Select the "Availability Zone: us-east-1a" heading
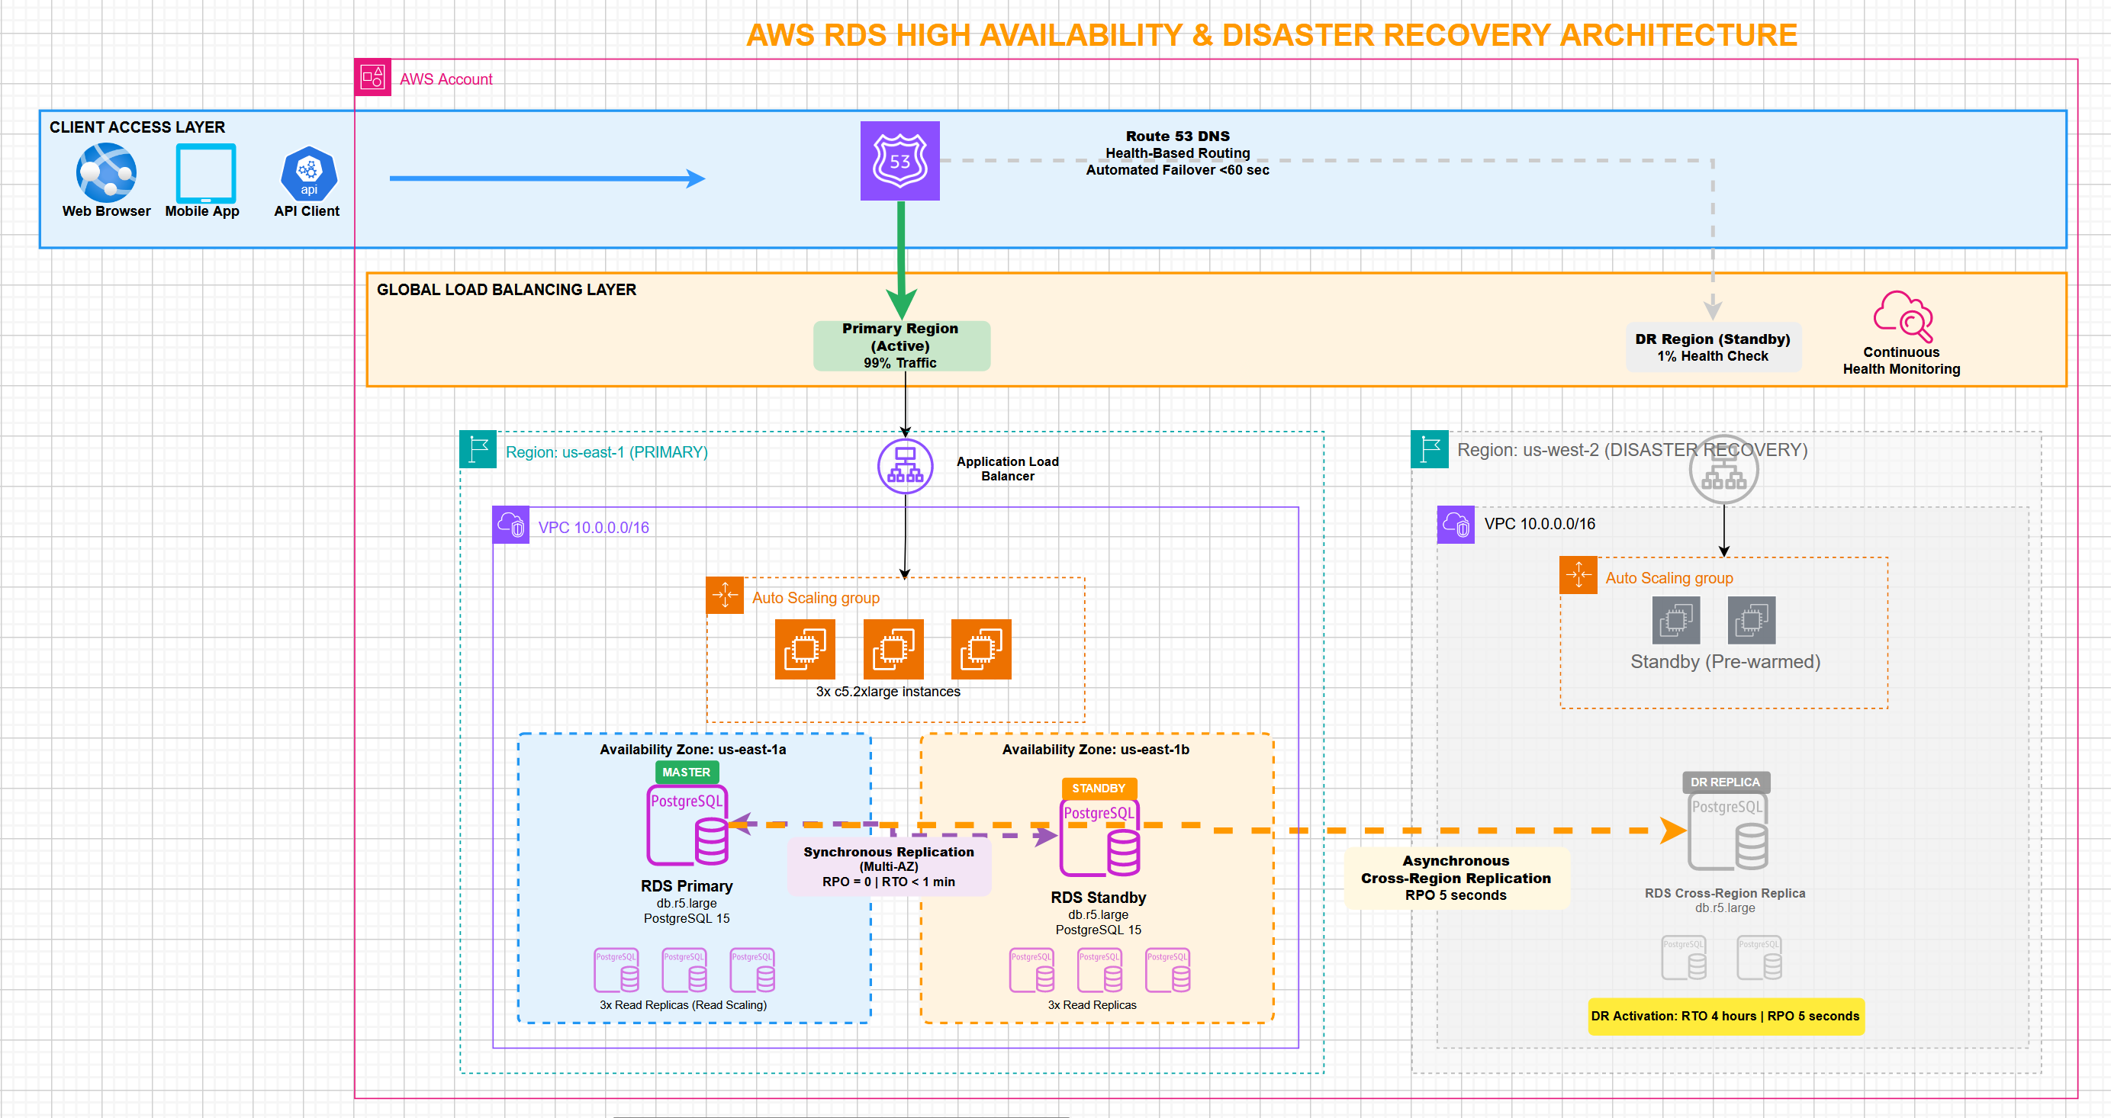Viewport: 2111px width, 1118px height. [x=693, y=750]
